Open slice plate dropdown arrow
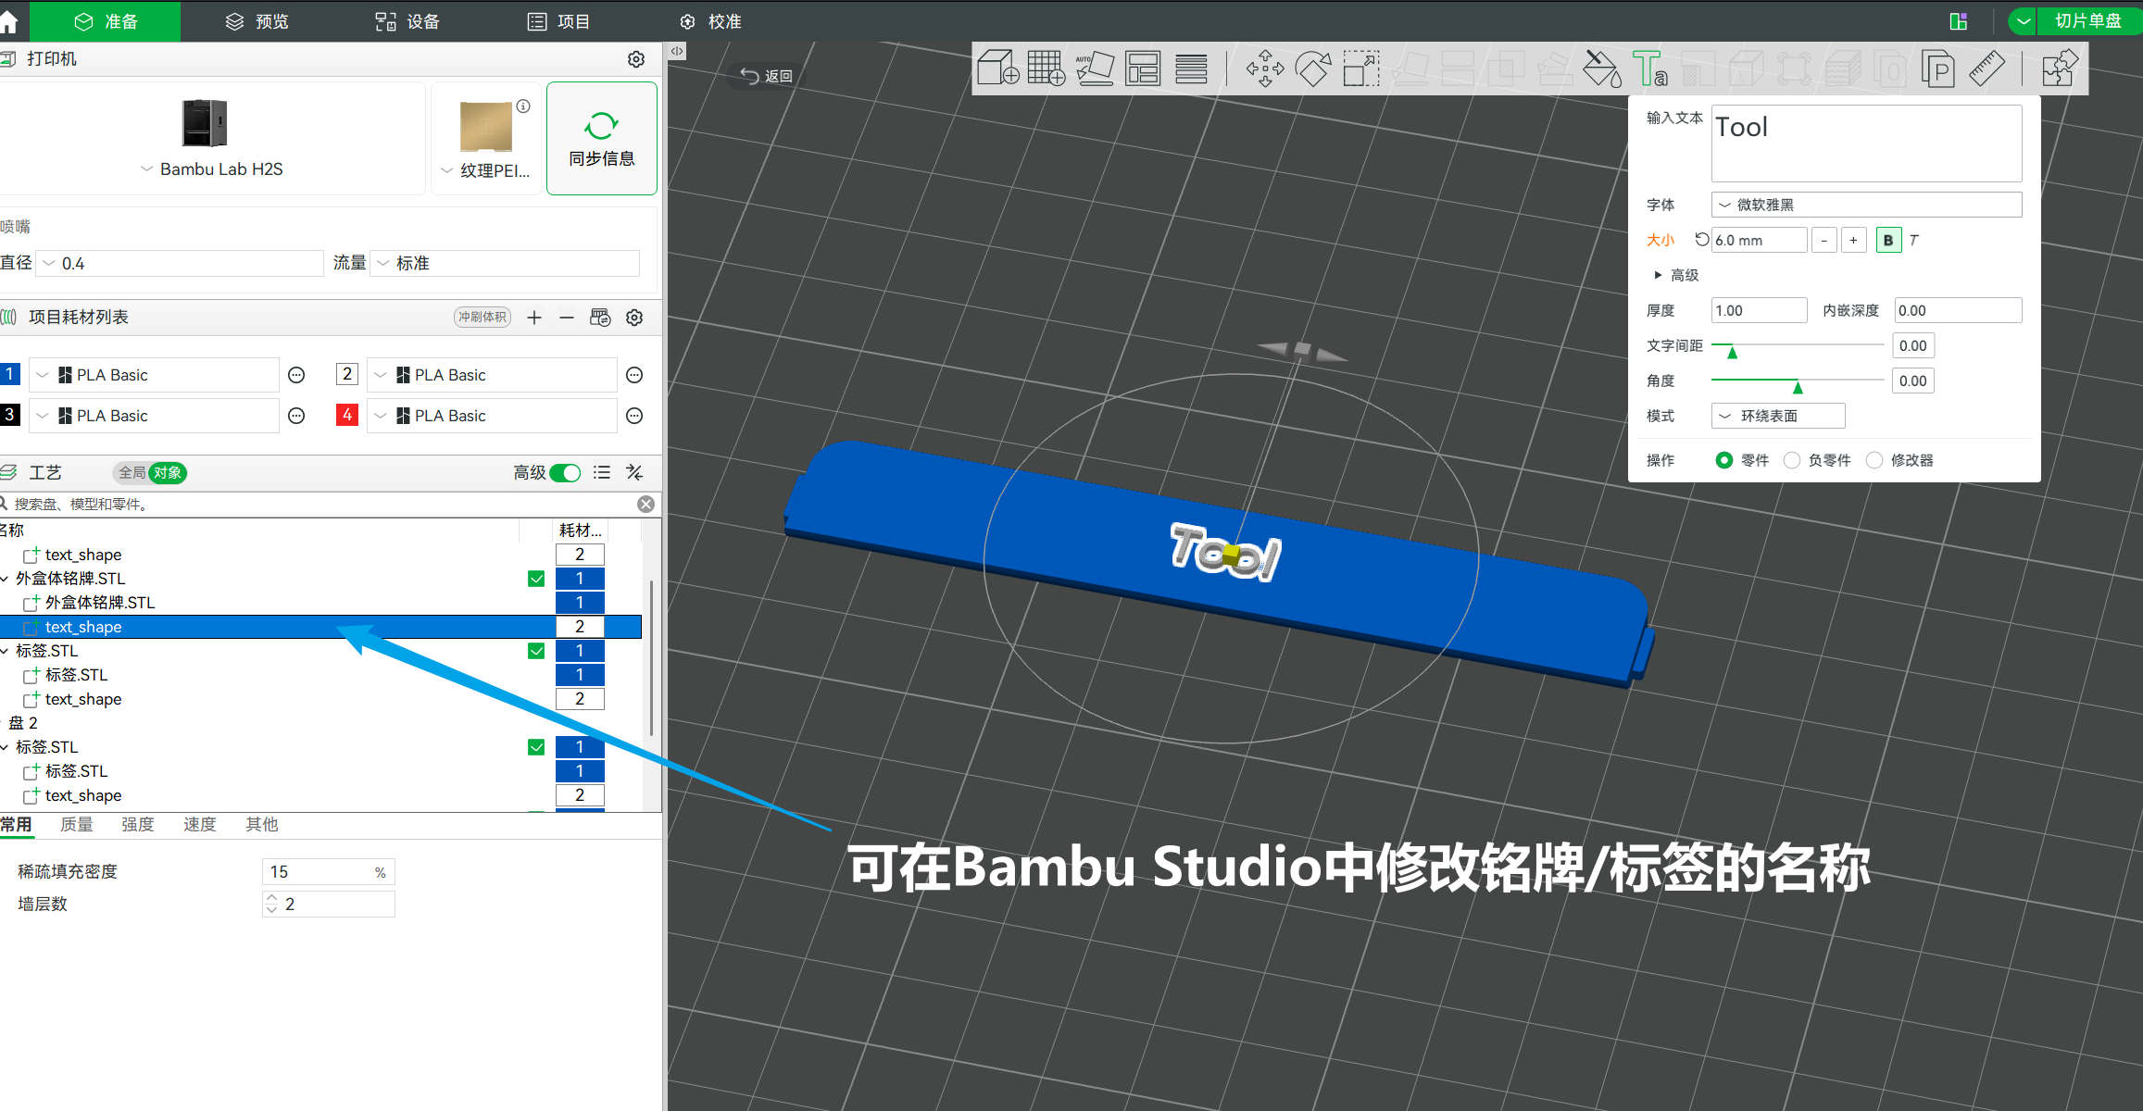 (2024, 21)
